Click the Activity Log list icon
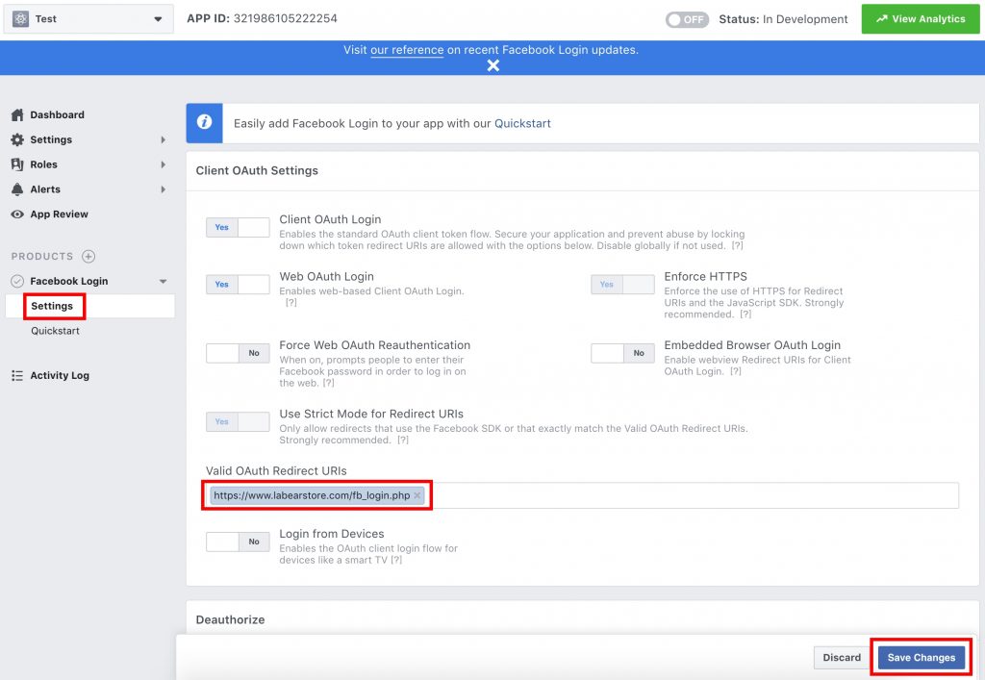Screen dimensions: 985x680 click(17, 375)
